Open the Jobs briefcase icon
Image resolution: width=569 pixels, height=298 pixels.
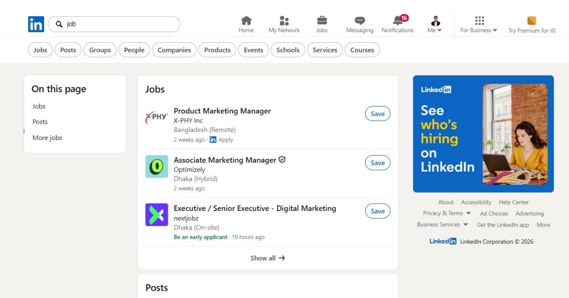(322, 20)
